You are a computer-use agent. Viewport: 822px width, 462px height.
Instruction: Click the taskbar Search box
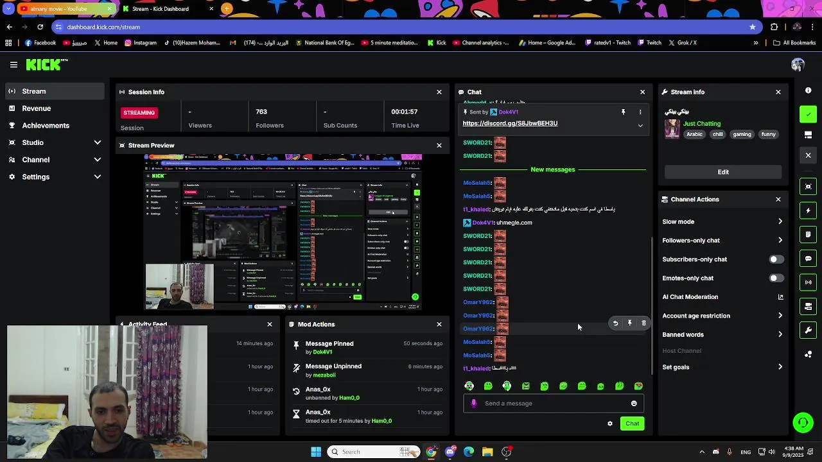point(373,452)
